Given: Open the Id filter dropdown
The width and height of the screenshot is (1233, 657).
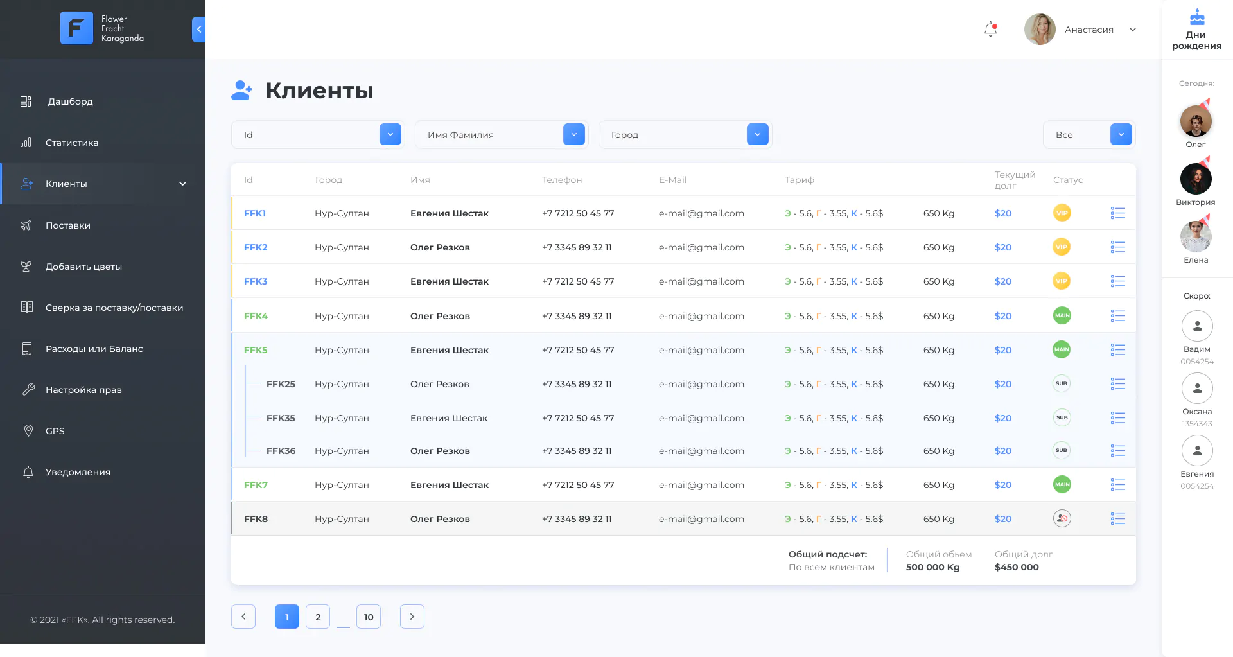Looking at the screenshot, I should [390, 134].
